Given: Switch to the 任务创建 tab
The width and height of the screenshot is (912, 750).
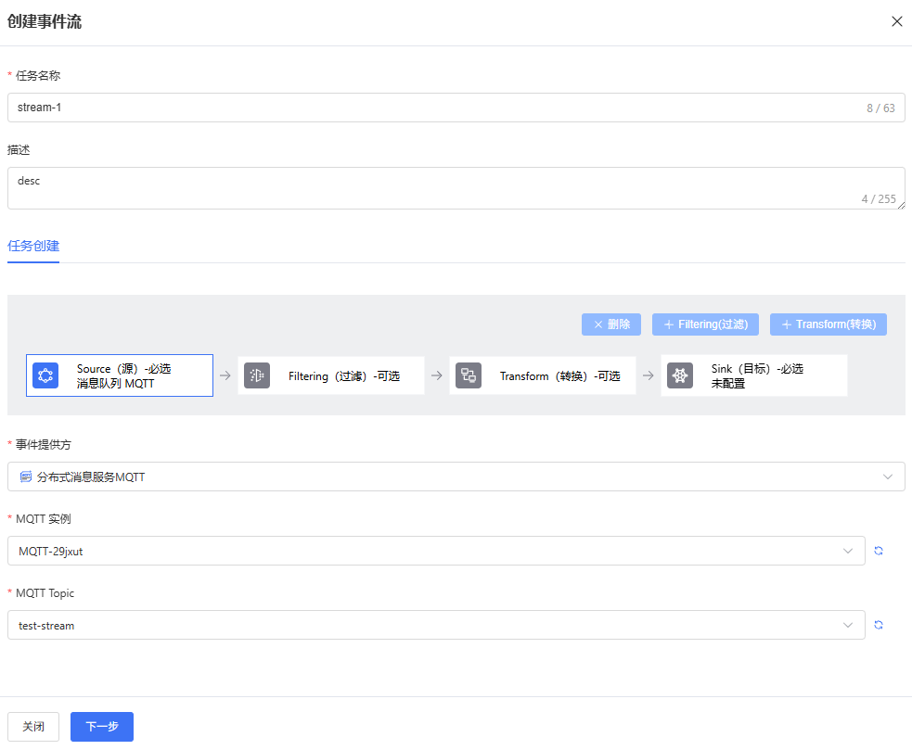Looking at the screenshot, I should click(x=33, y=246).
